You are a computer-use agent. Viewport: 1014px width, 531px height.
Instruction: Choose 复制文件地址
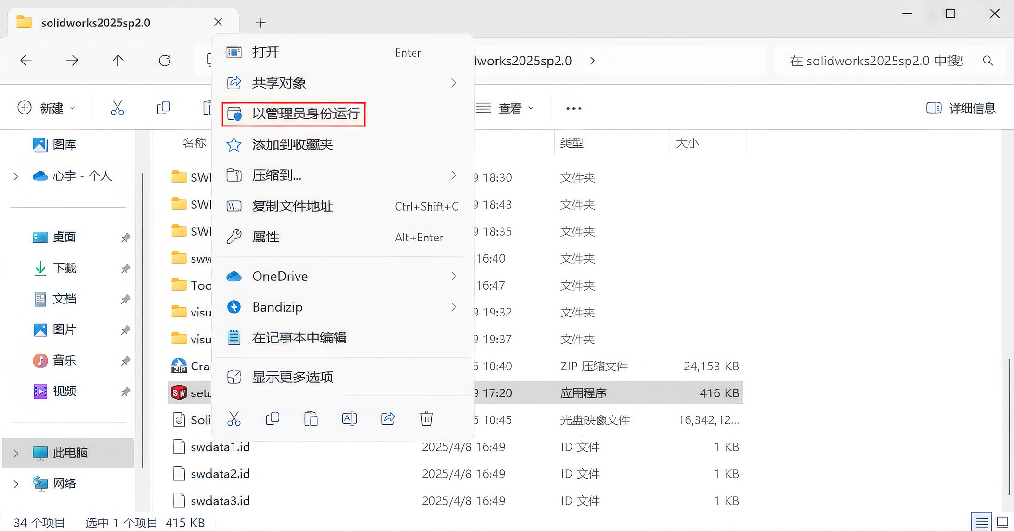point(343,206)
